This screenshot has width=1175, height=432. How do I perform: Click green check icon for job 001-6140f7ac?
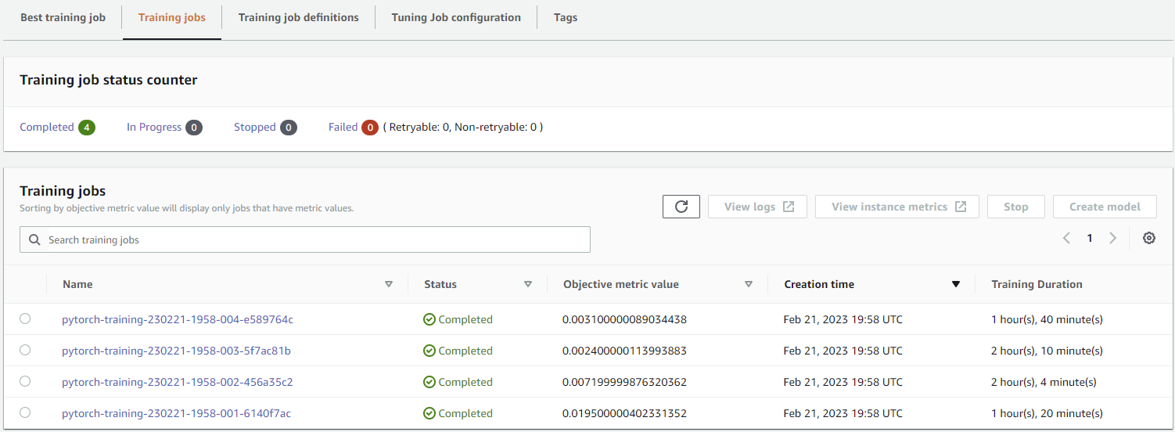(429, 413)
